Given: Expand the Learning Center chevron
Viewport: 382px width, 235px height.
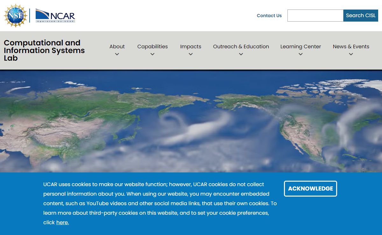Looking at the screenshot, I should [x=301, y=54].
